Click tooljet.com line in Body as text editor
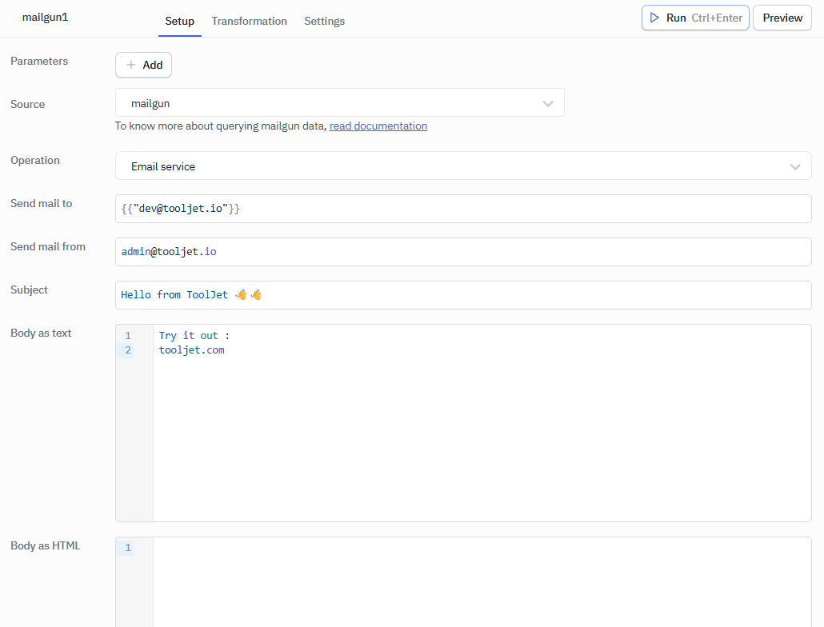Screen dimensions: 824x627 coord(192,350)
